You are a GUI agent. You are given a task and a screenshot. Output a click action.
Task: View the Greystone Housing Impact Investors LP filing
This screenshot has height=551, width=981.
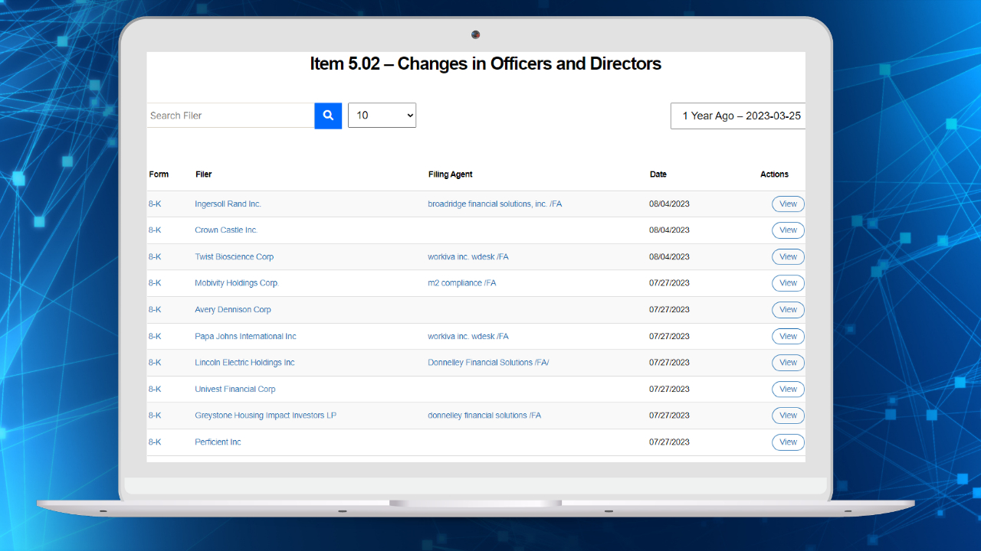coord(788,415)
